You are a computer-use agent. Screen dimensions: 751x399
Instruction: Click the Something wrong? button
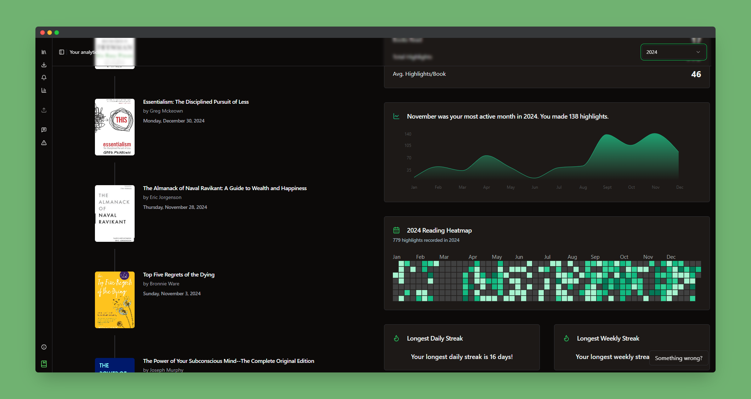click(x=678, y=358)
